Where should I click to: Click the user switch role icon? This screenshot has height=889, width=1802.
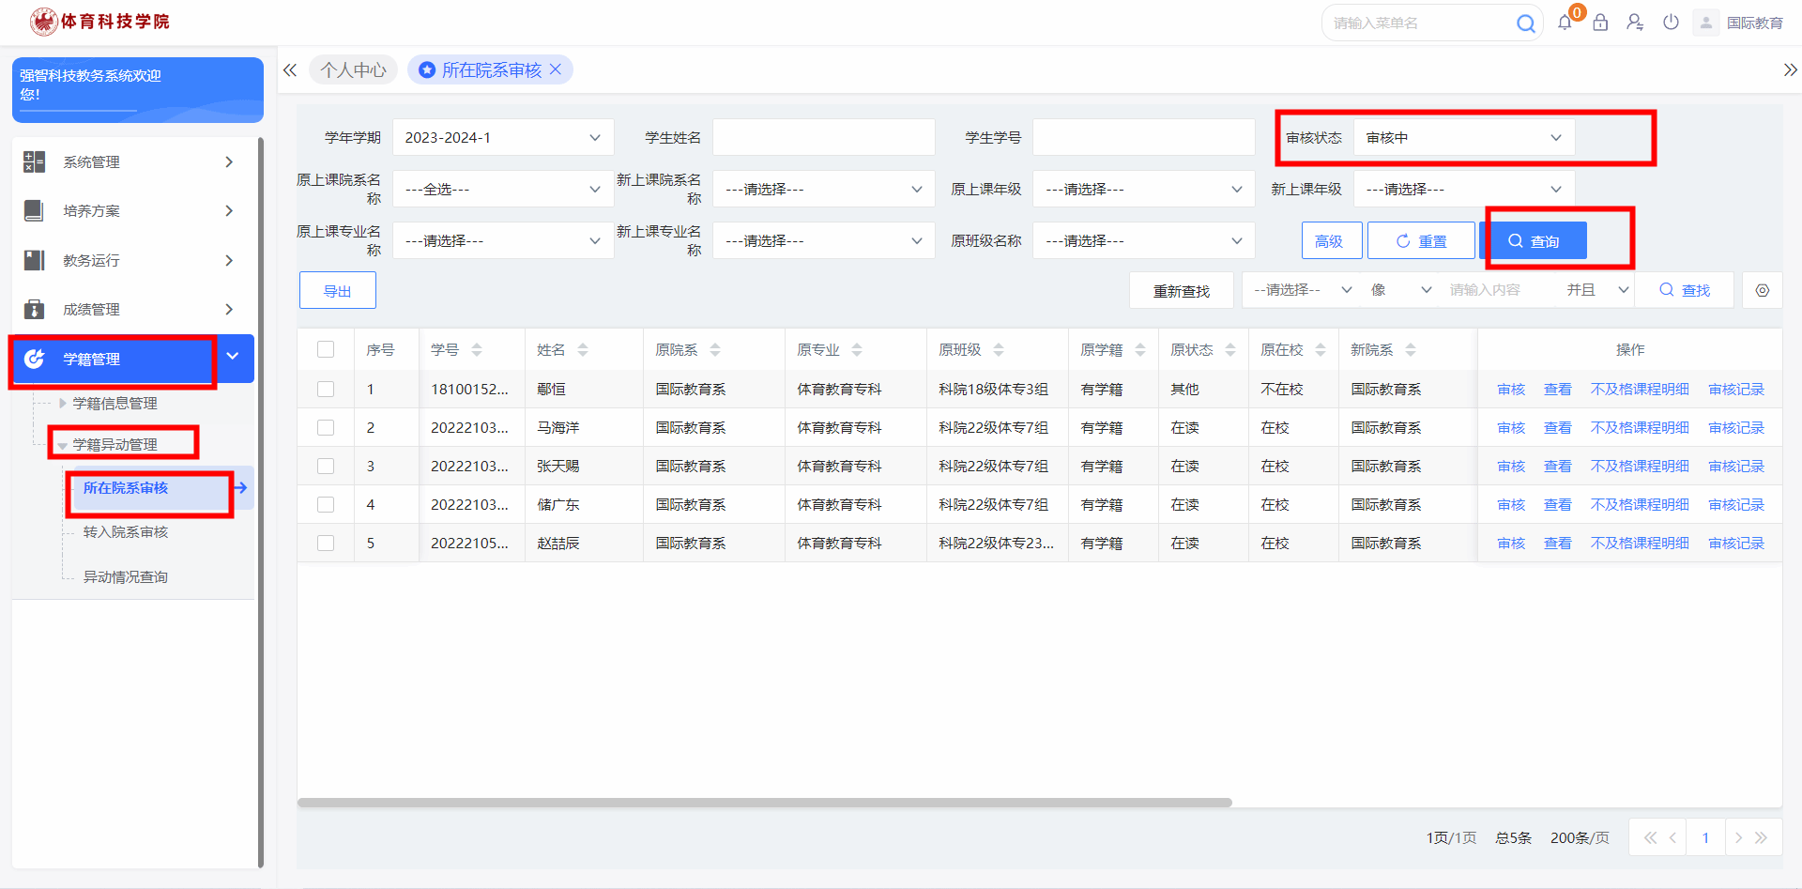[x=1635, y=23]
